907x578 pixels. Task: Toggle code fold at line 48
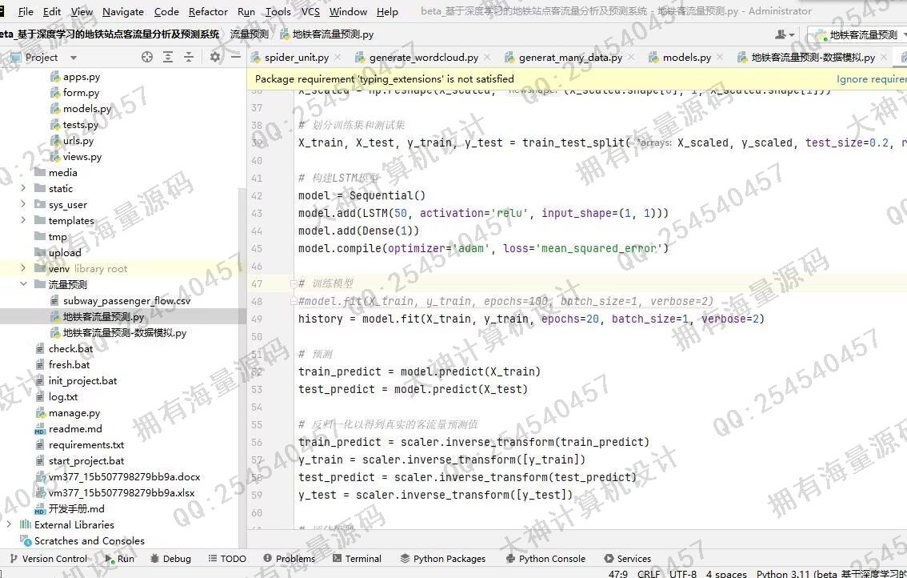[x=294, y=301]
